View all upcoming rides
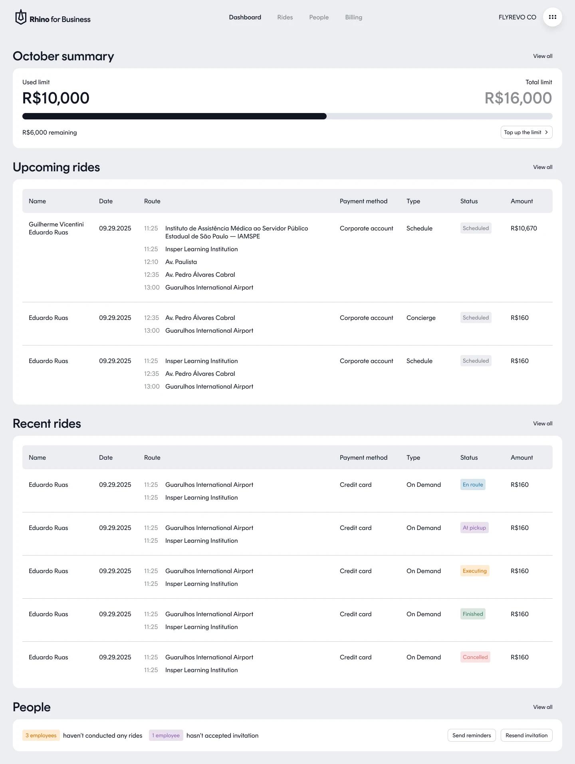The width and height of the screenshot is (575, 764). point(543,167)
